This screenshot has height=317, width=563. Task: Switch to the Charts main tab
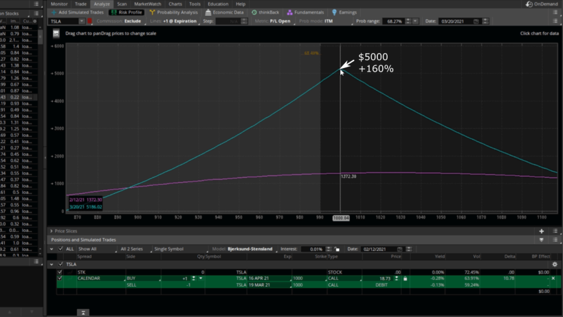[x=175, y=4]
